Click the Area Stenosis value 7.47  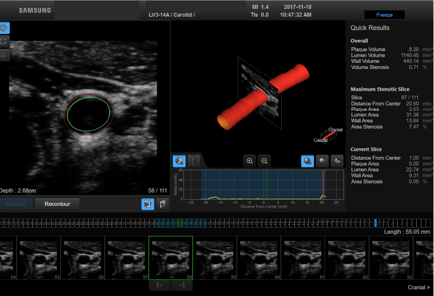(x=413, y=127)
